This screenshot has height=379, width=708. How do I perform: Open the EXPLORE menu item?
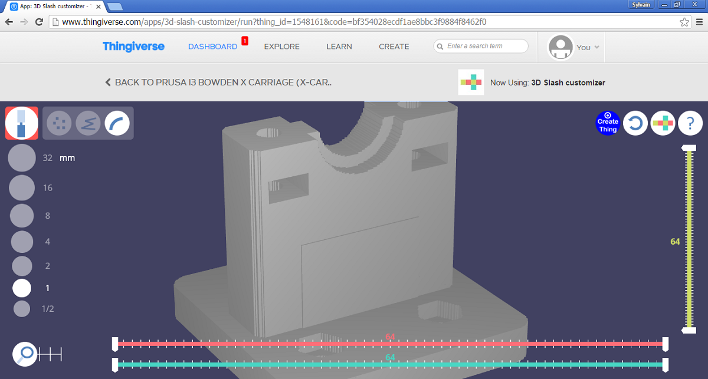(281, 47)
